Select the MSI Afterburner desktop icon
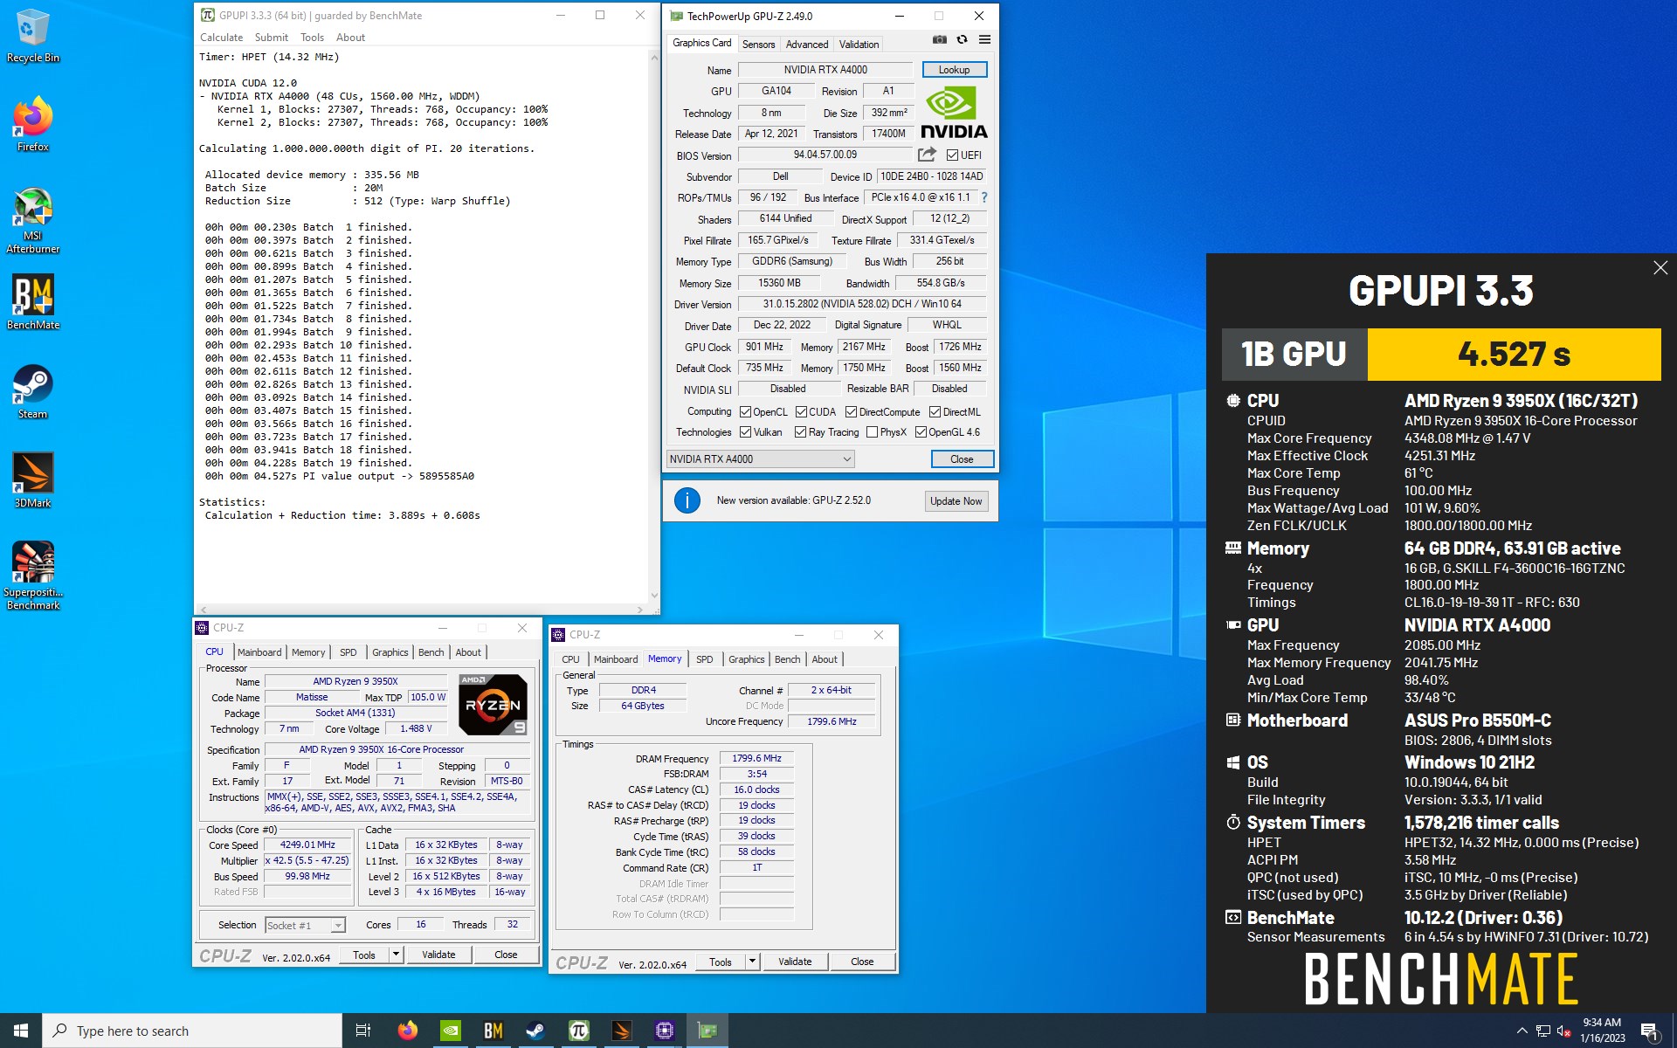This screenshot has height=1048, width=1677. 32,220
